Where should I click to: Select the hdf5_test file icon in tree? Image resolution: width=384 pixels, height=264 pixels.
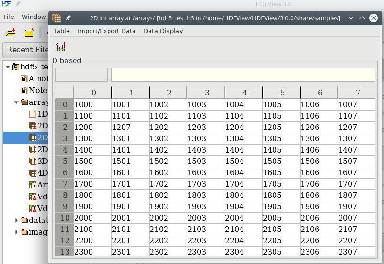click(x=16, y=67)
